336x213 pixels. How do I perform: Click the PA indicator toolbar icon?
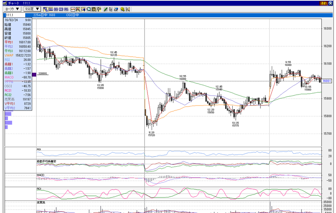click(66, 9)
